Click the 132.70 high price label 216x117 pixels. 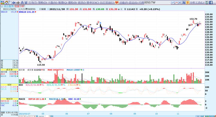point(193,19)
